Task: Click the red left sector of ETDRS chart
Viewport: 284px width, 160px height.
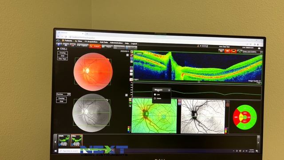Action: 236,117
